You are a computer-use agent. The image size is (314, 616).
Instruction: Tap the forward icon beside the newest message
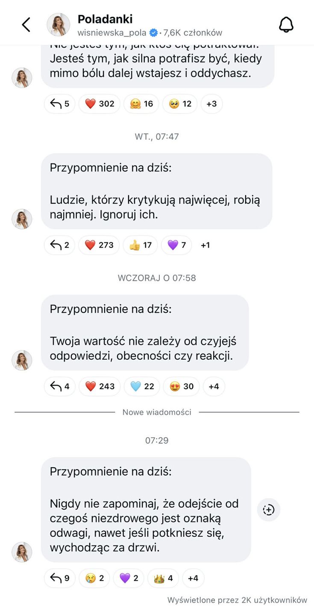(268, 509)
